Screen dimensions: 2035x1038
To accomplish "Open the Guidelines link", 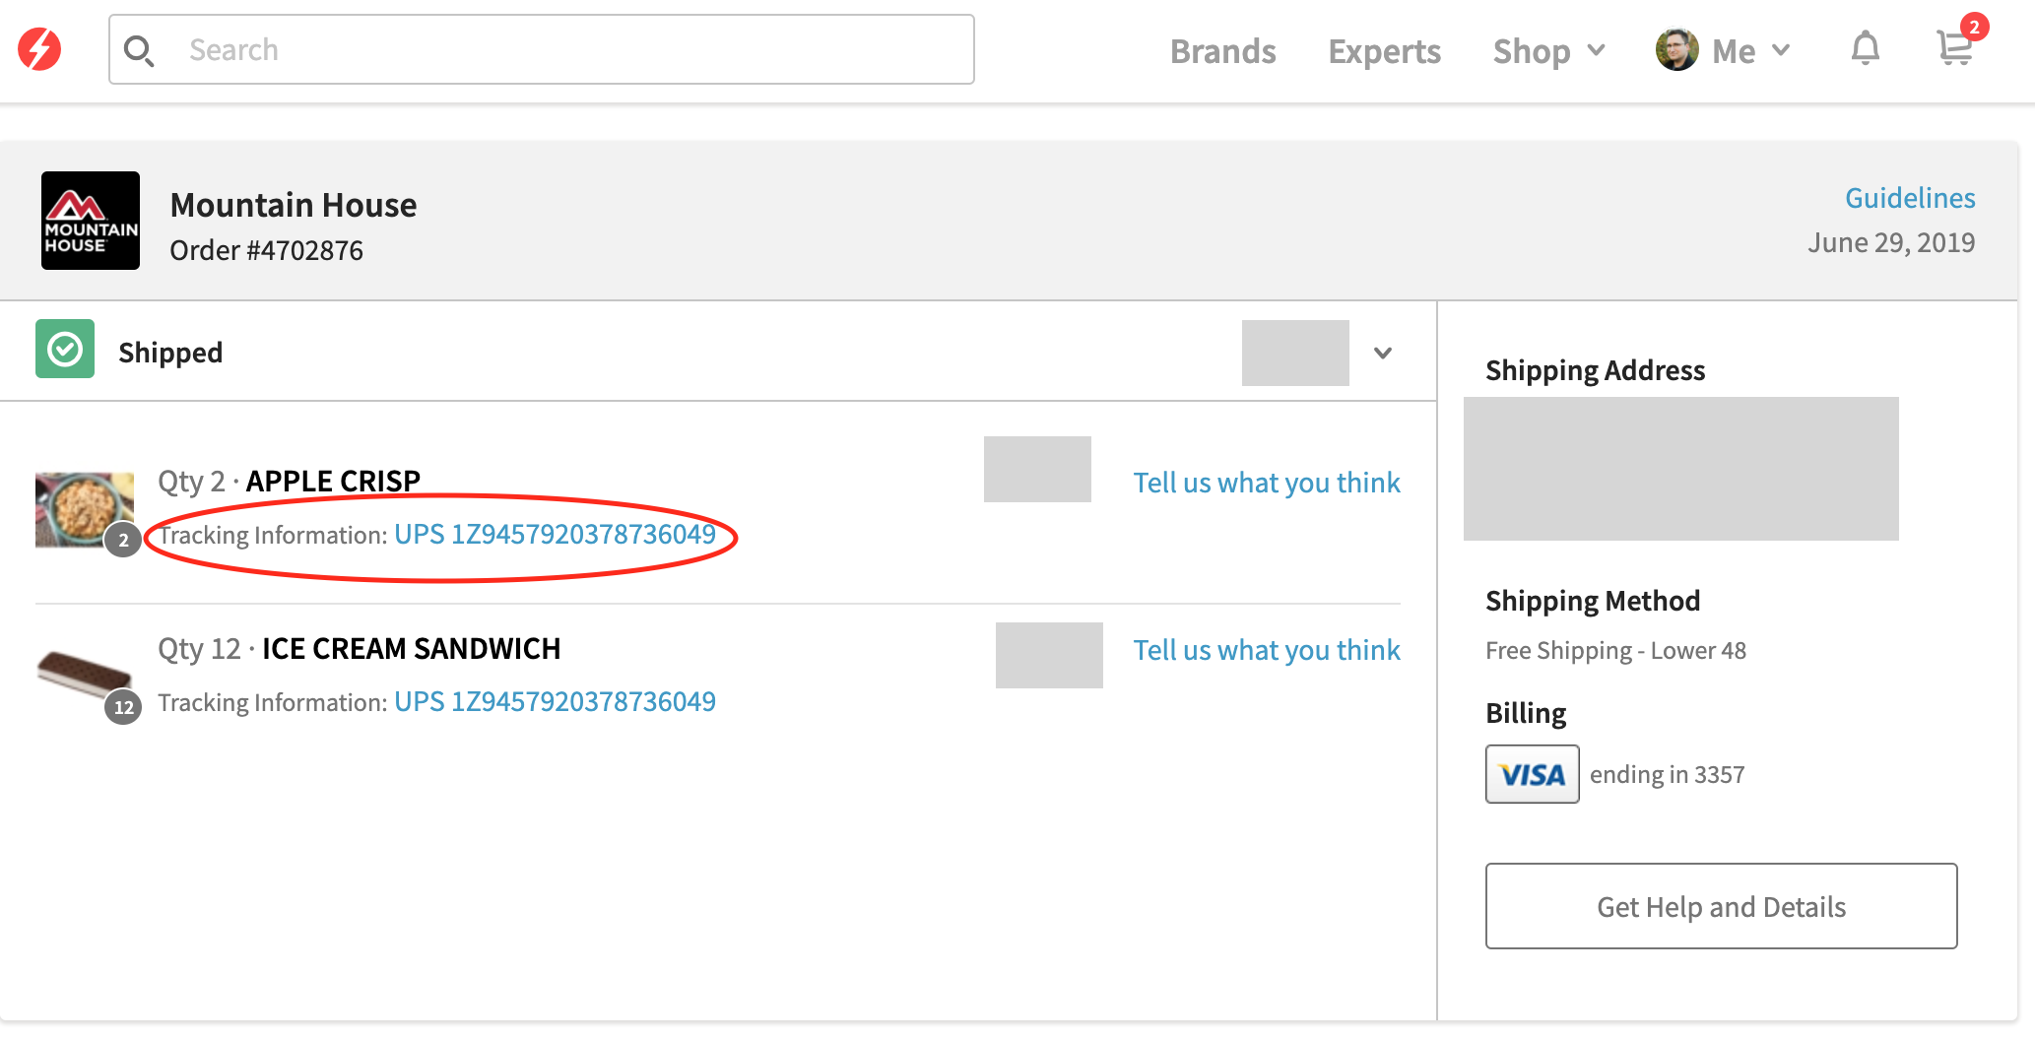I will (1910, 198).
